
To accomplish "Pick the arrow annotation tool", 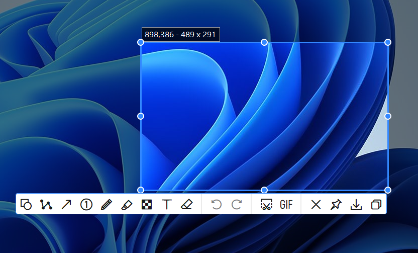I will 66,204.
